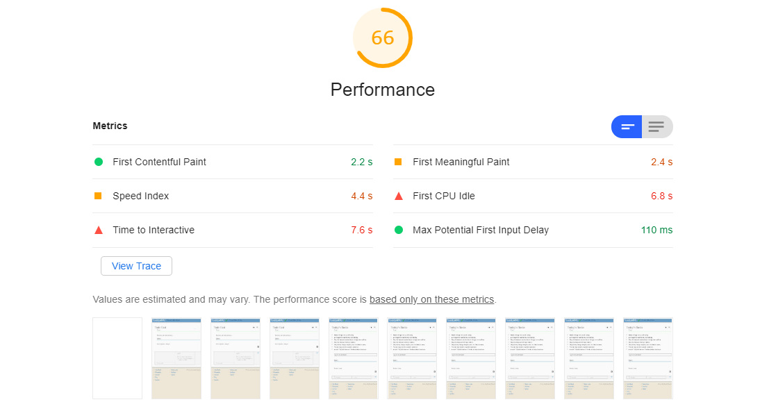The image size is (769, 418).
Task: Switch to expanded metrics view toggle
Action: [x=657, y=127]
